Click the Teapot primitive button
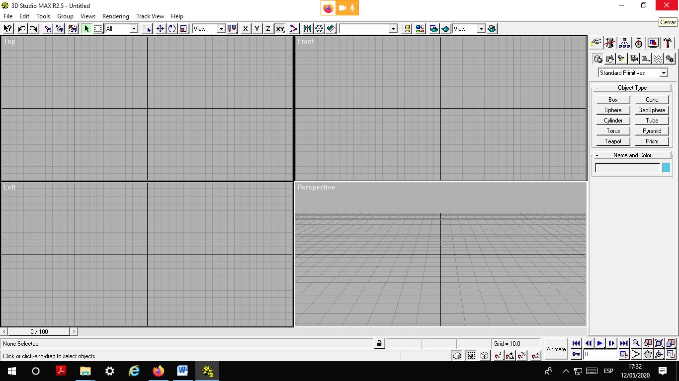Viewport: 679px width, 381px height. coord(612,141)
